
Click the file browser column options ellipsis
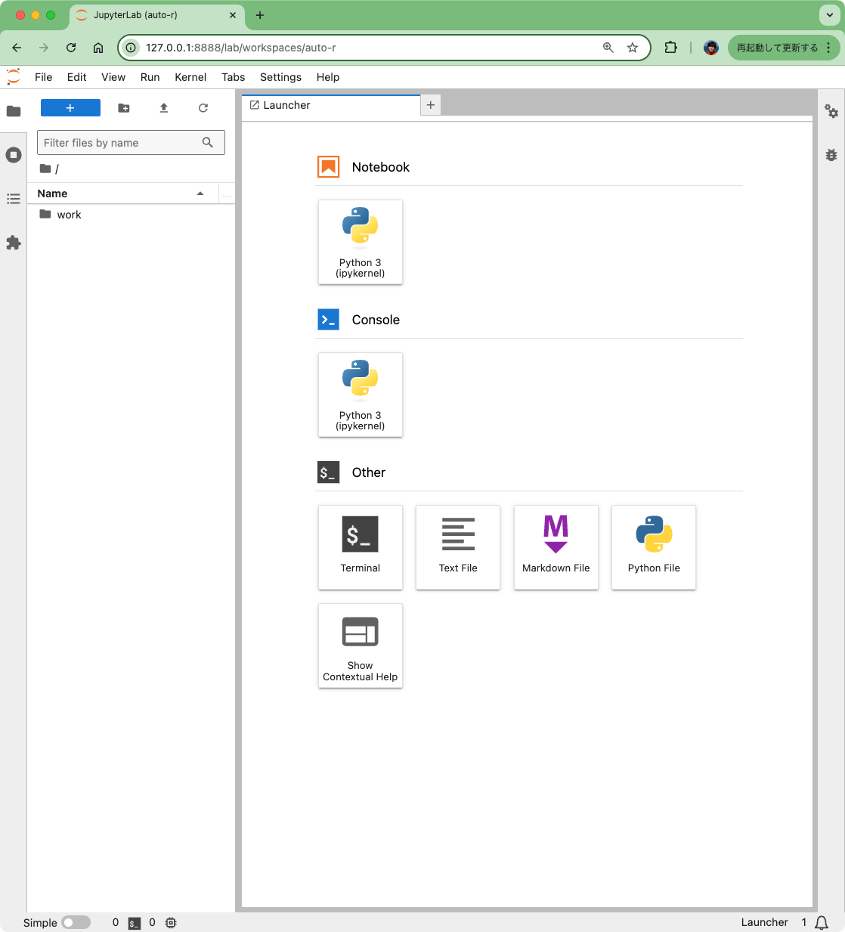[227, 194]
